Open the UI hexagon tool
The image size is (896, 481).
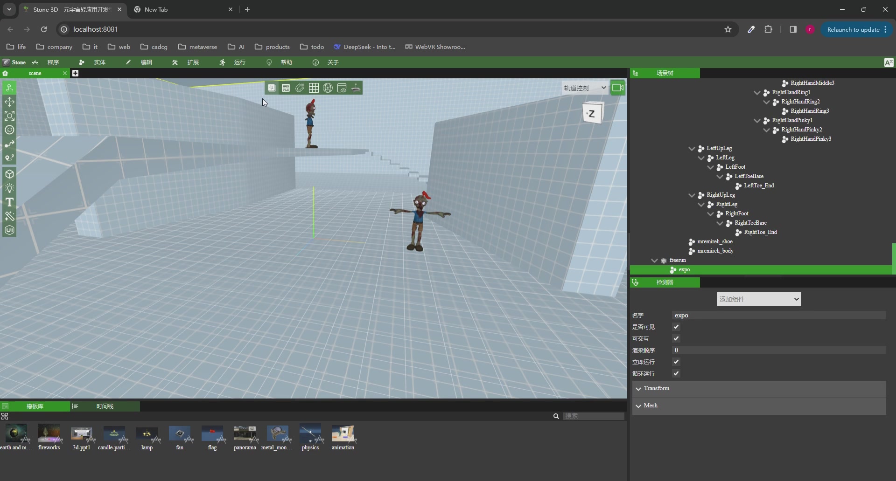[x=9, y=230]
